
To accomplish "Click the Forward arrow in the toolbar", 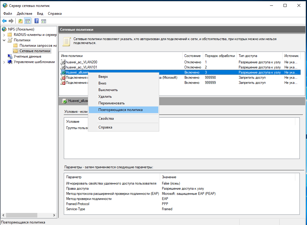I will (x=11, y=21).
